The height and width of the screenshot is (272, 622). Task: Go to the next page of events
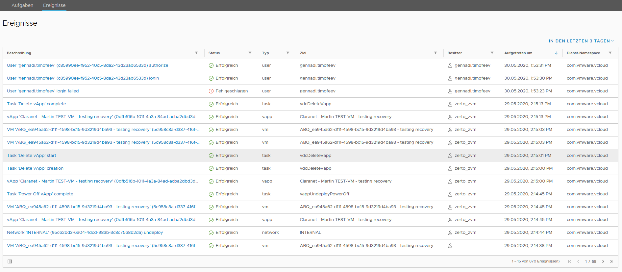point(603,261)
